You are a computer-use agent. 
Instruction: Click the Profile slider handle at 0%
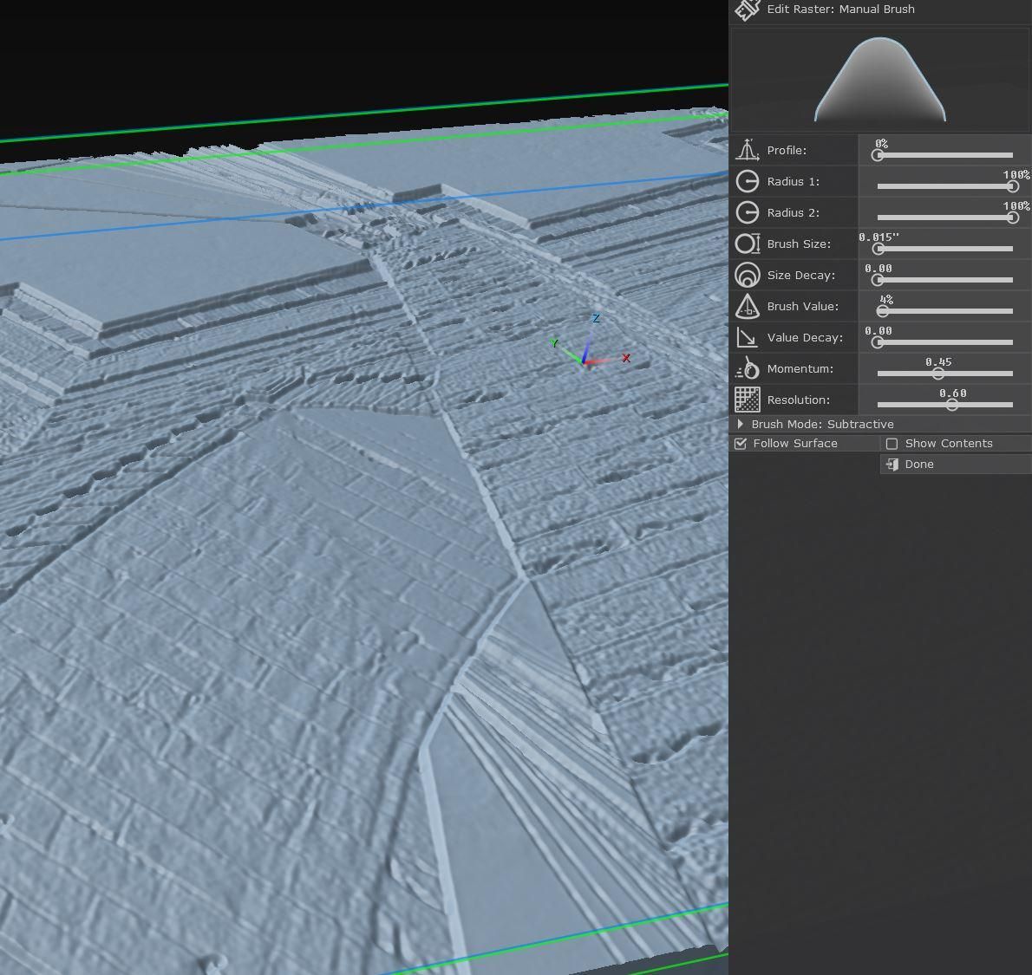(878, 155)
